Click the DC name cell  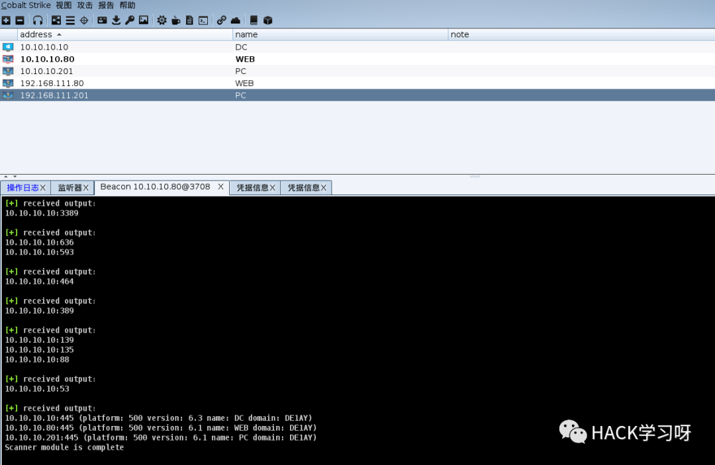[241, 47]
